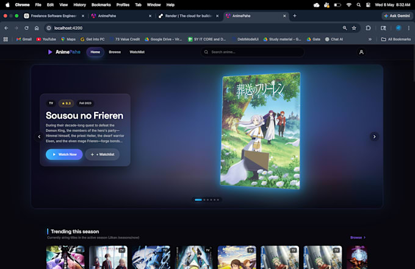This screenshot has height=269, width=415.
Task: Bookmark this page with the star icon
Action: [x=354, y=28]
